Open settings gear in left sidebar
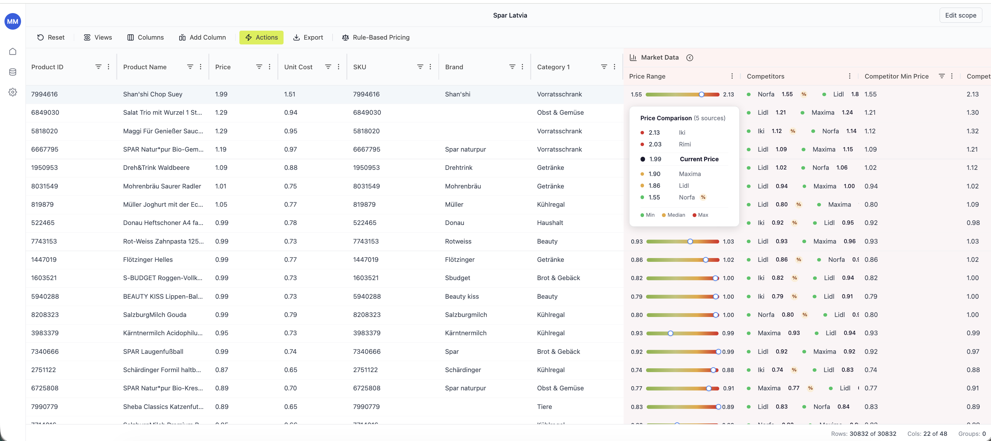Viewport: 991px width, 441px height. pos(13,92)
